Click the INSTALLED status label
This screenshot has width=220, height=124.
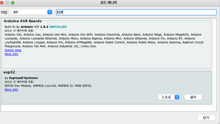pyautogui.click(x=58, y=27)
